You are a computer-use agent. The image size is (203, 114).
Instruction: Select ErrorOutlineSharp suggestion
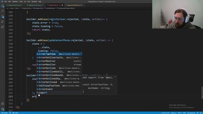59,79
